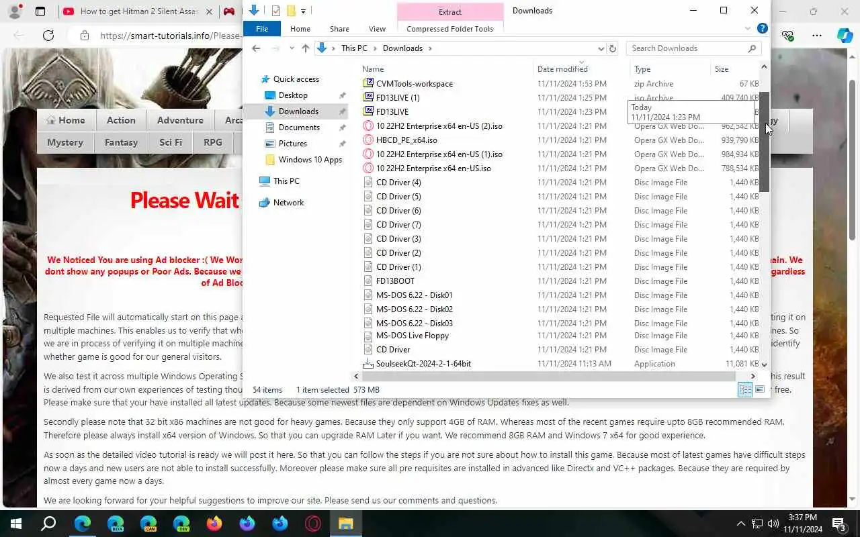Select CD Driver (4) disc image

pos(398,183)
